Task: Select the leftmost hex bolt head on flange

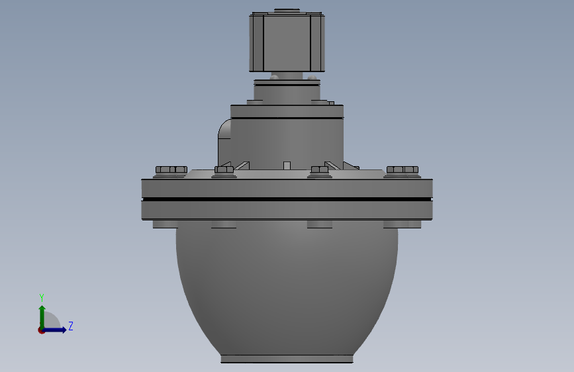Action: (171, 169)
